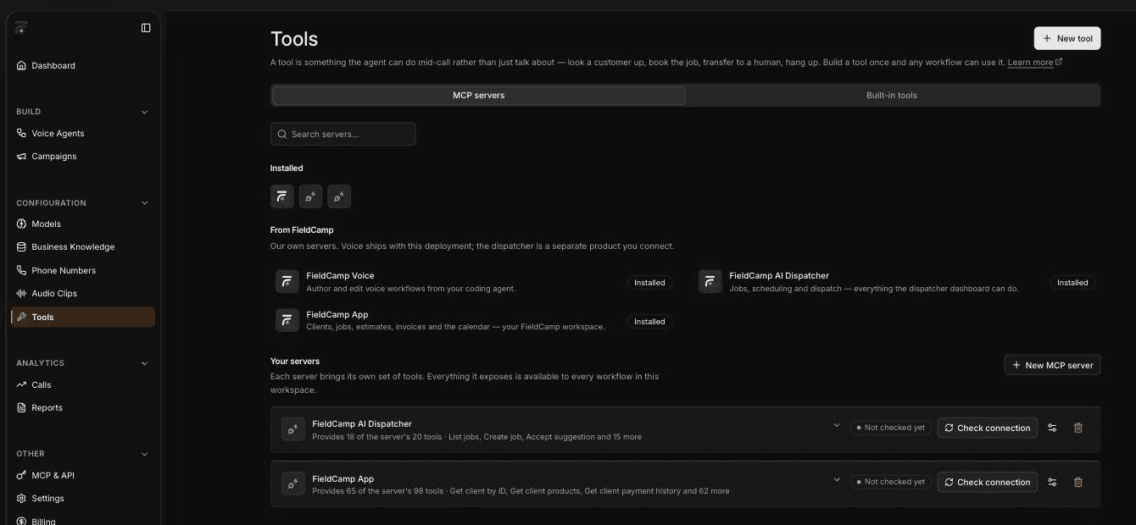1136x525 pixels.
Task: Click Installed badge next to FieldCamp Voice
Action: tap(649, 283)
